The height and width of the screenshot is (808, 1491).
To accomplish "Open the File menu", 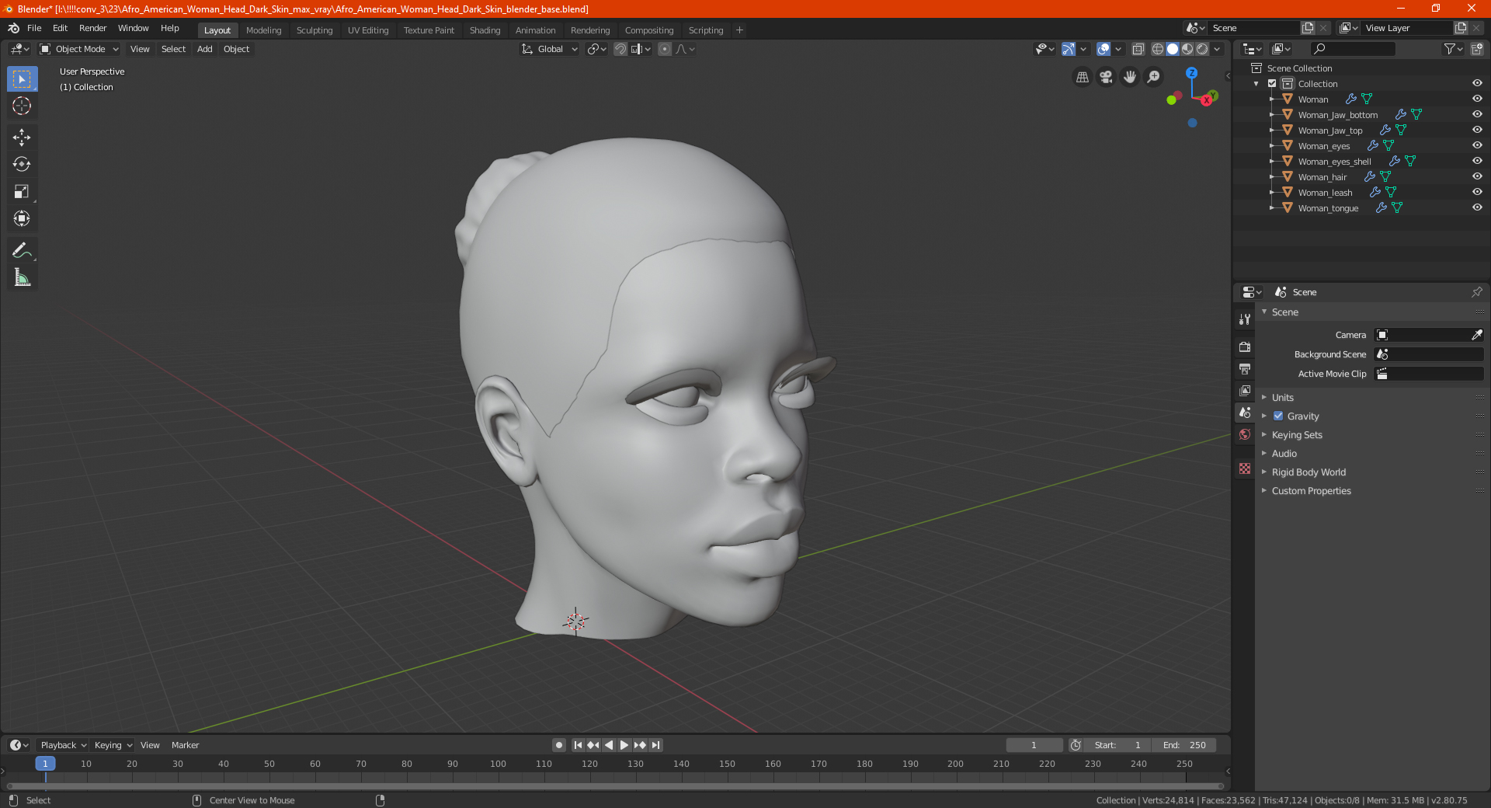I will point(34,28).
